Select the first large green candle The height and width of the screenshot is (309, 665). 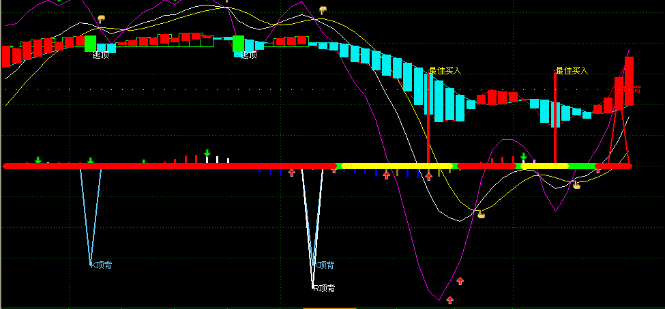[x=90, y=44]
